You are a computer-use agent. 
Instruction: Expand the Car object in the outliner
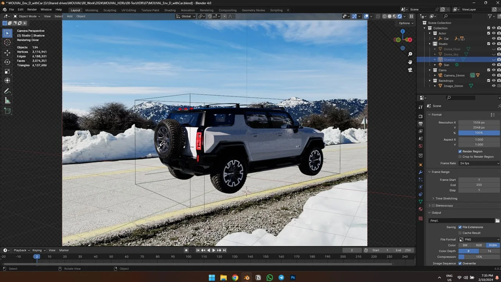coord(434,38)
